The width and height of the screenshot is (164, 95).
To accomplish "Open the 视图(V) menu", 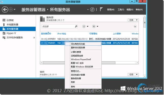I will [x=130, y=10].
